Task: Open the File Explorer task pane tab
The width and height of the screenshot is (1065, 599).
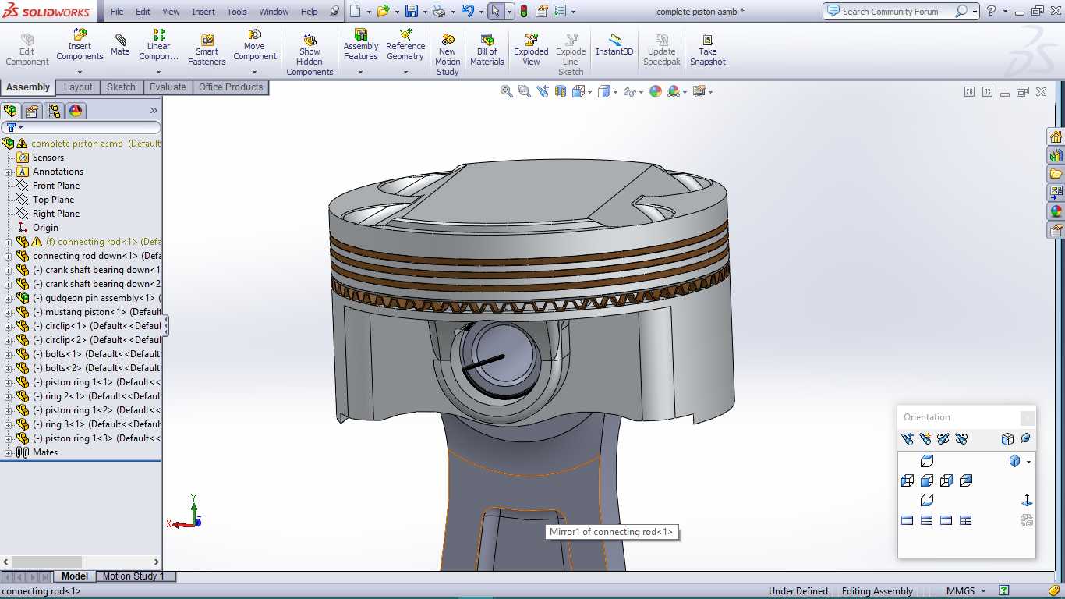Action: click(1056, 174)
